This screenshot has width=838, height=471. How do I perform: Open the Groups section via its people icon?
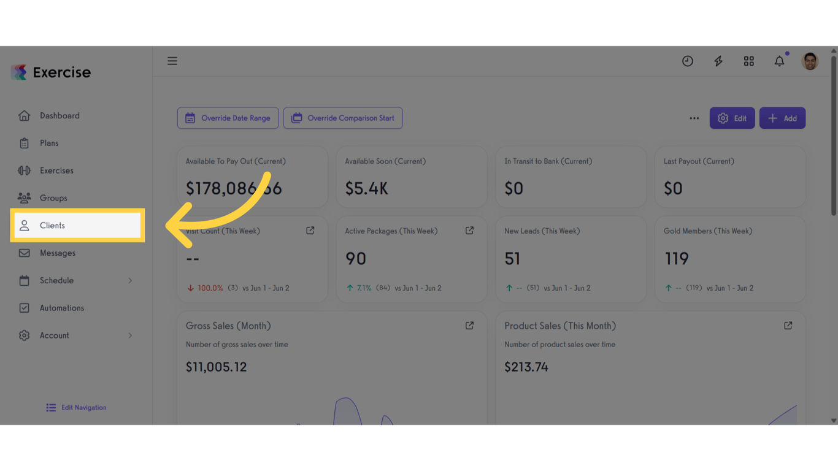(24, 197)
